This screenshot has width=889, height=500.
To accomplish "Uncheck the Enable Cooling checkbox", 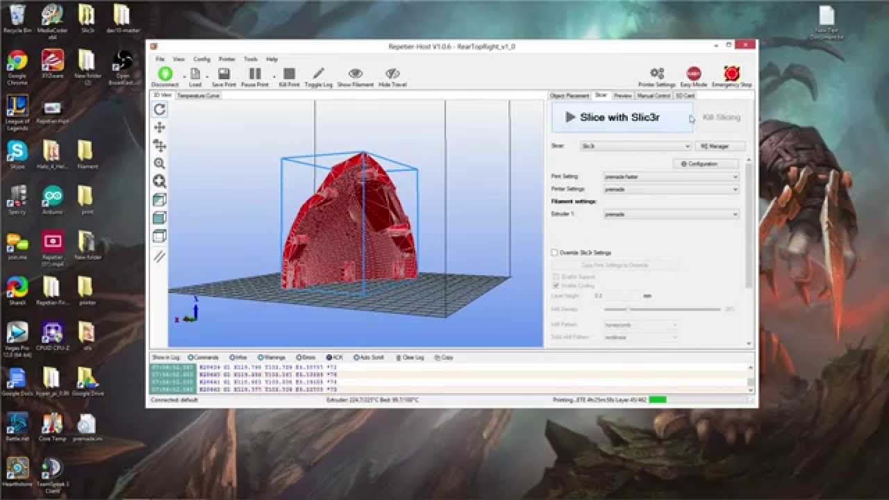I will coord(555,285).
